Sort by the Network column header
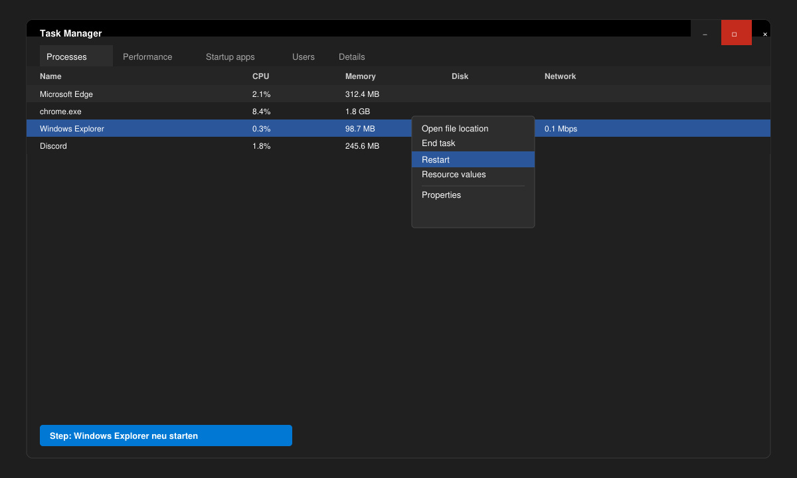 [561, 76]
